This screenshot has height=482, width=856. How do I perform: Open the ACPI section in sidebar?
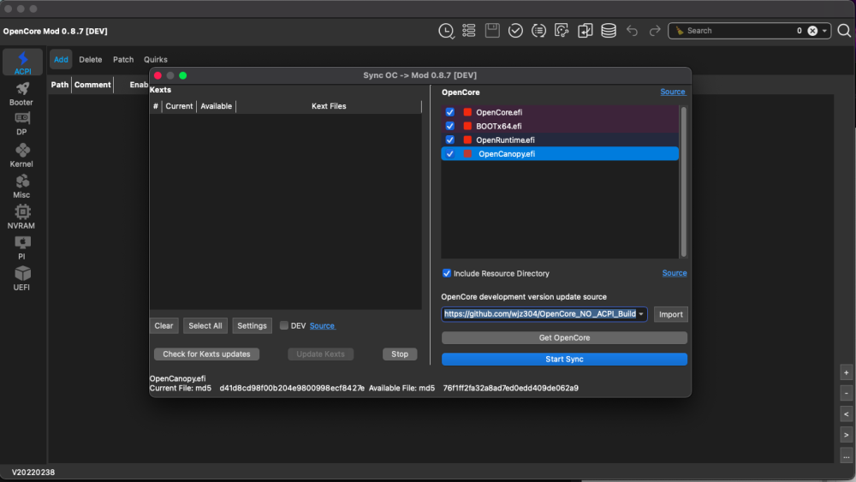22,62
